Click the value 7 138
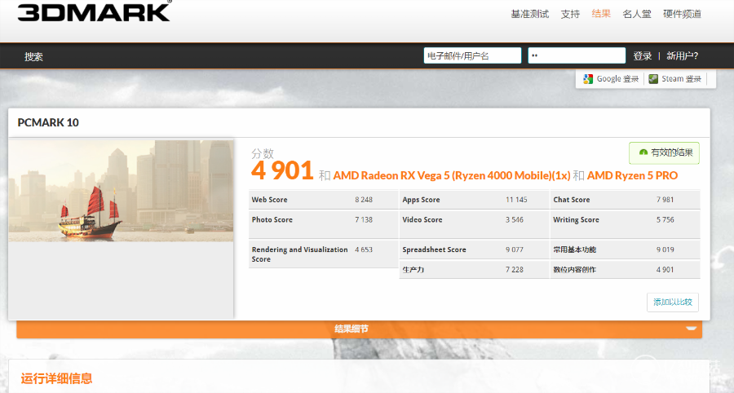 click(364, 220)
